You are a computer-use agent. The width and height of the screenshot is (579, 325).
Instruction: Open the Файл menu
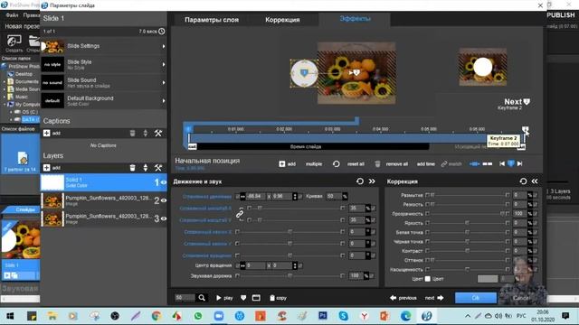(x=12, y=15)
